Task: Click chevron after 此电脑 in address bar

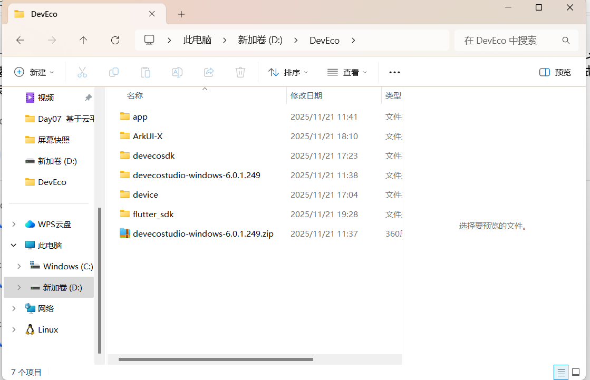Action: 225,40
